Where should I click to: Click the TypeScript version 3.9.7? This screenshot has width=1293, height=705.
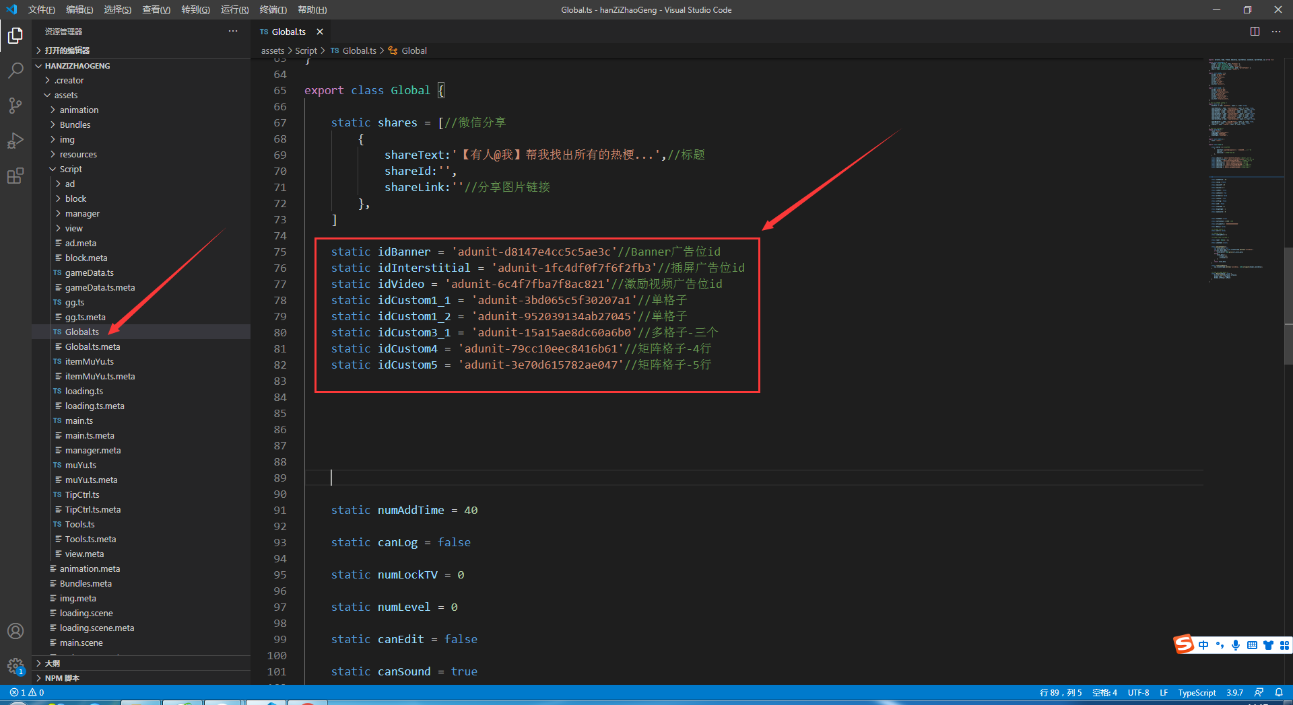(1234, 692)
